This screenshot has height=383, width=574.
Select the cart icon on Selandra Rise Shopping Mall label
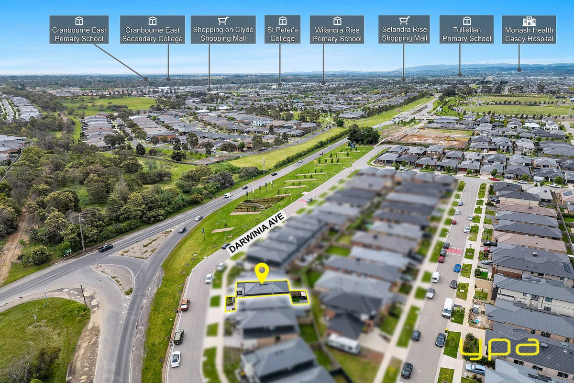(x=405, y=22)
